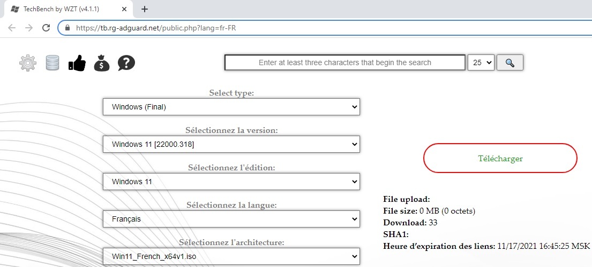Viewport: 592px width, 267px height.
Task: Open the Win11_French_x64v1.iso architecture dropdown
Action: pos(231,256)
